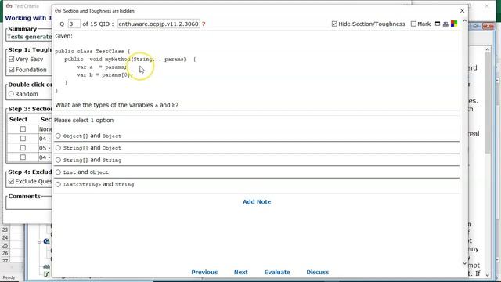The height and width of the screenshot is (282, 501).
Task: Check the section checkbox in the None row
Action: [x=23, y=129]
